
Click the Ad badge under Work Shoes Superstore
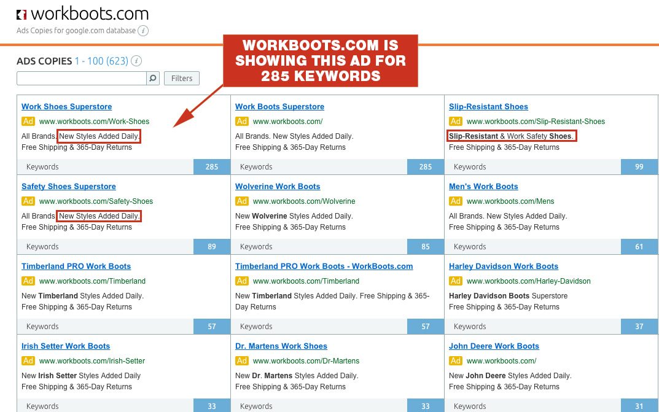pyautogui.click(x=28, y=122)
